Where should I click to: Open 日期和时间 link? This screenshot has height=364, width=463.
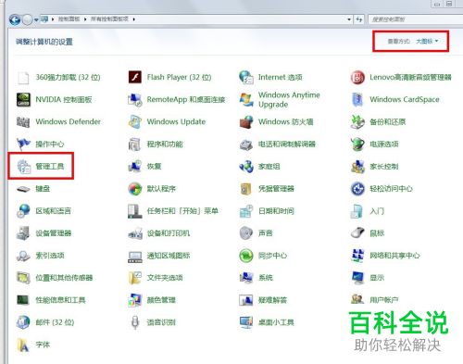pos(276,211)
